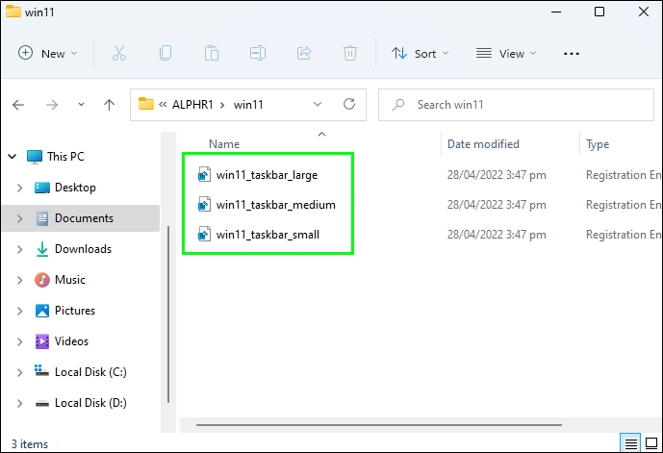
Task: Expand the Desktop tree node
Action: (20, 188)
